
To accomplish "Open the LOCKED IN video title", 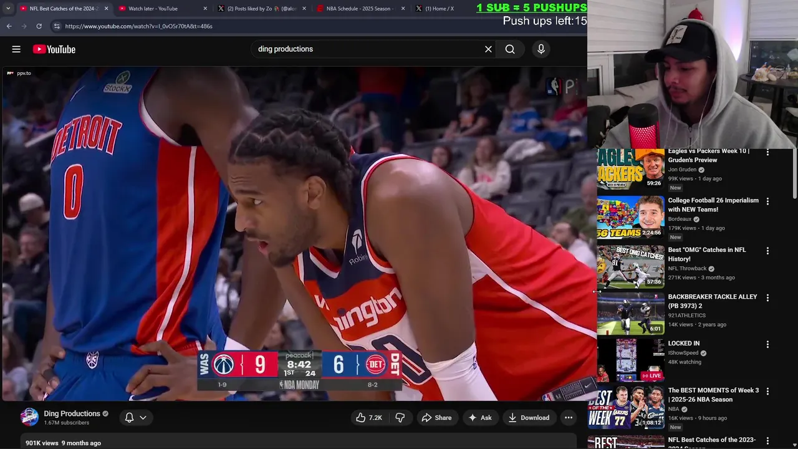I will pyautogui.click(x=684, y=344).
